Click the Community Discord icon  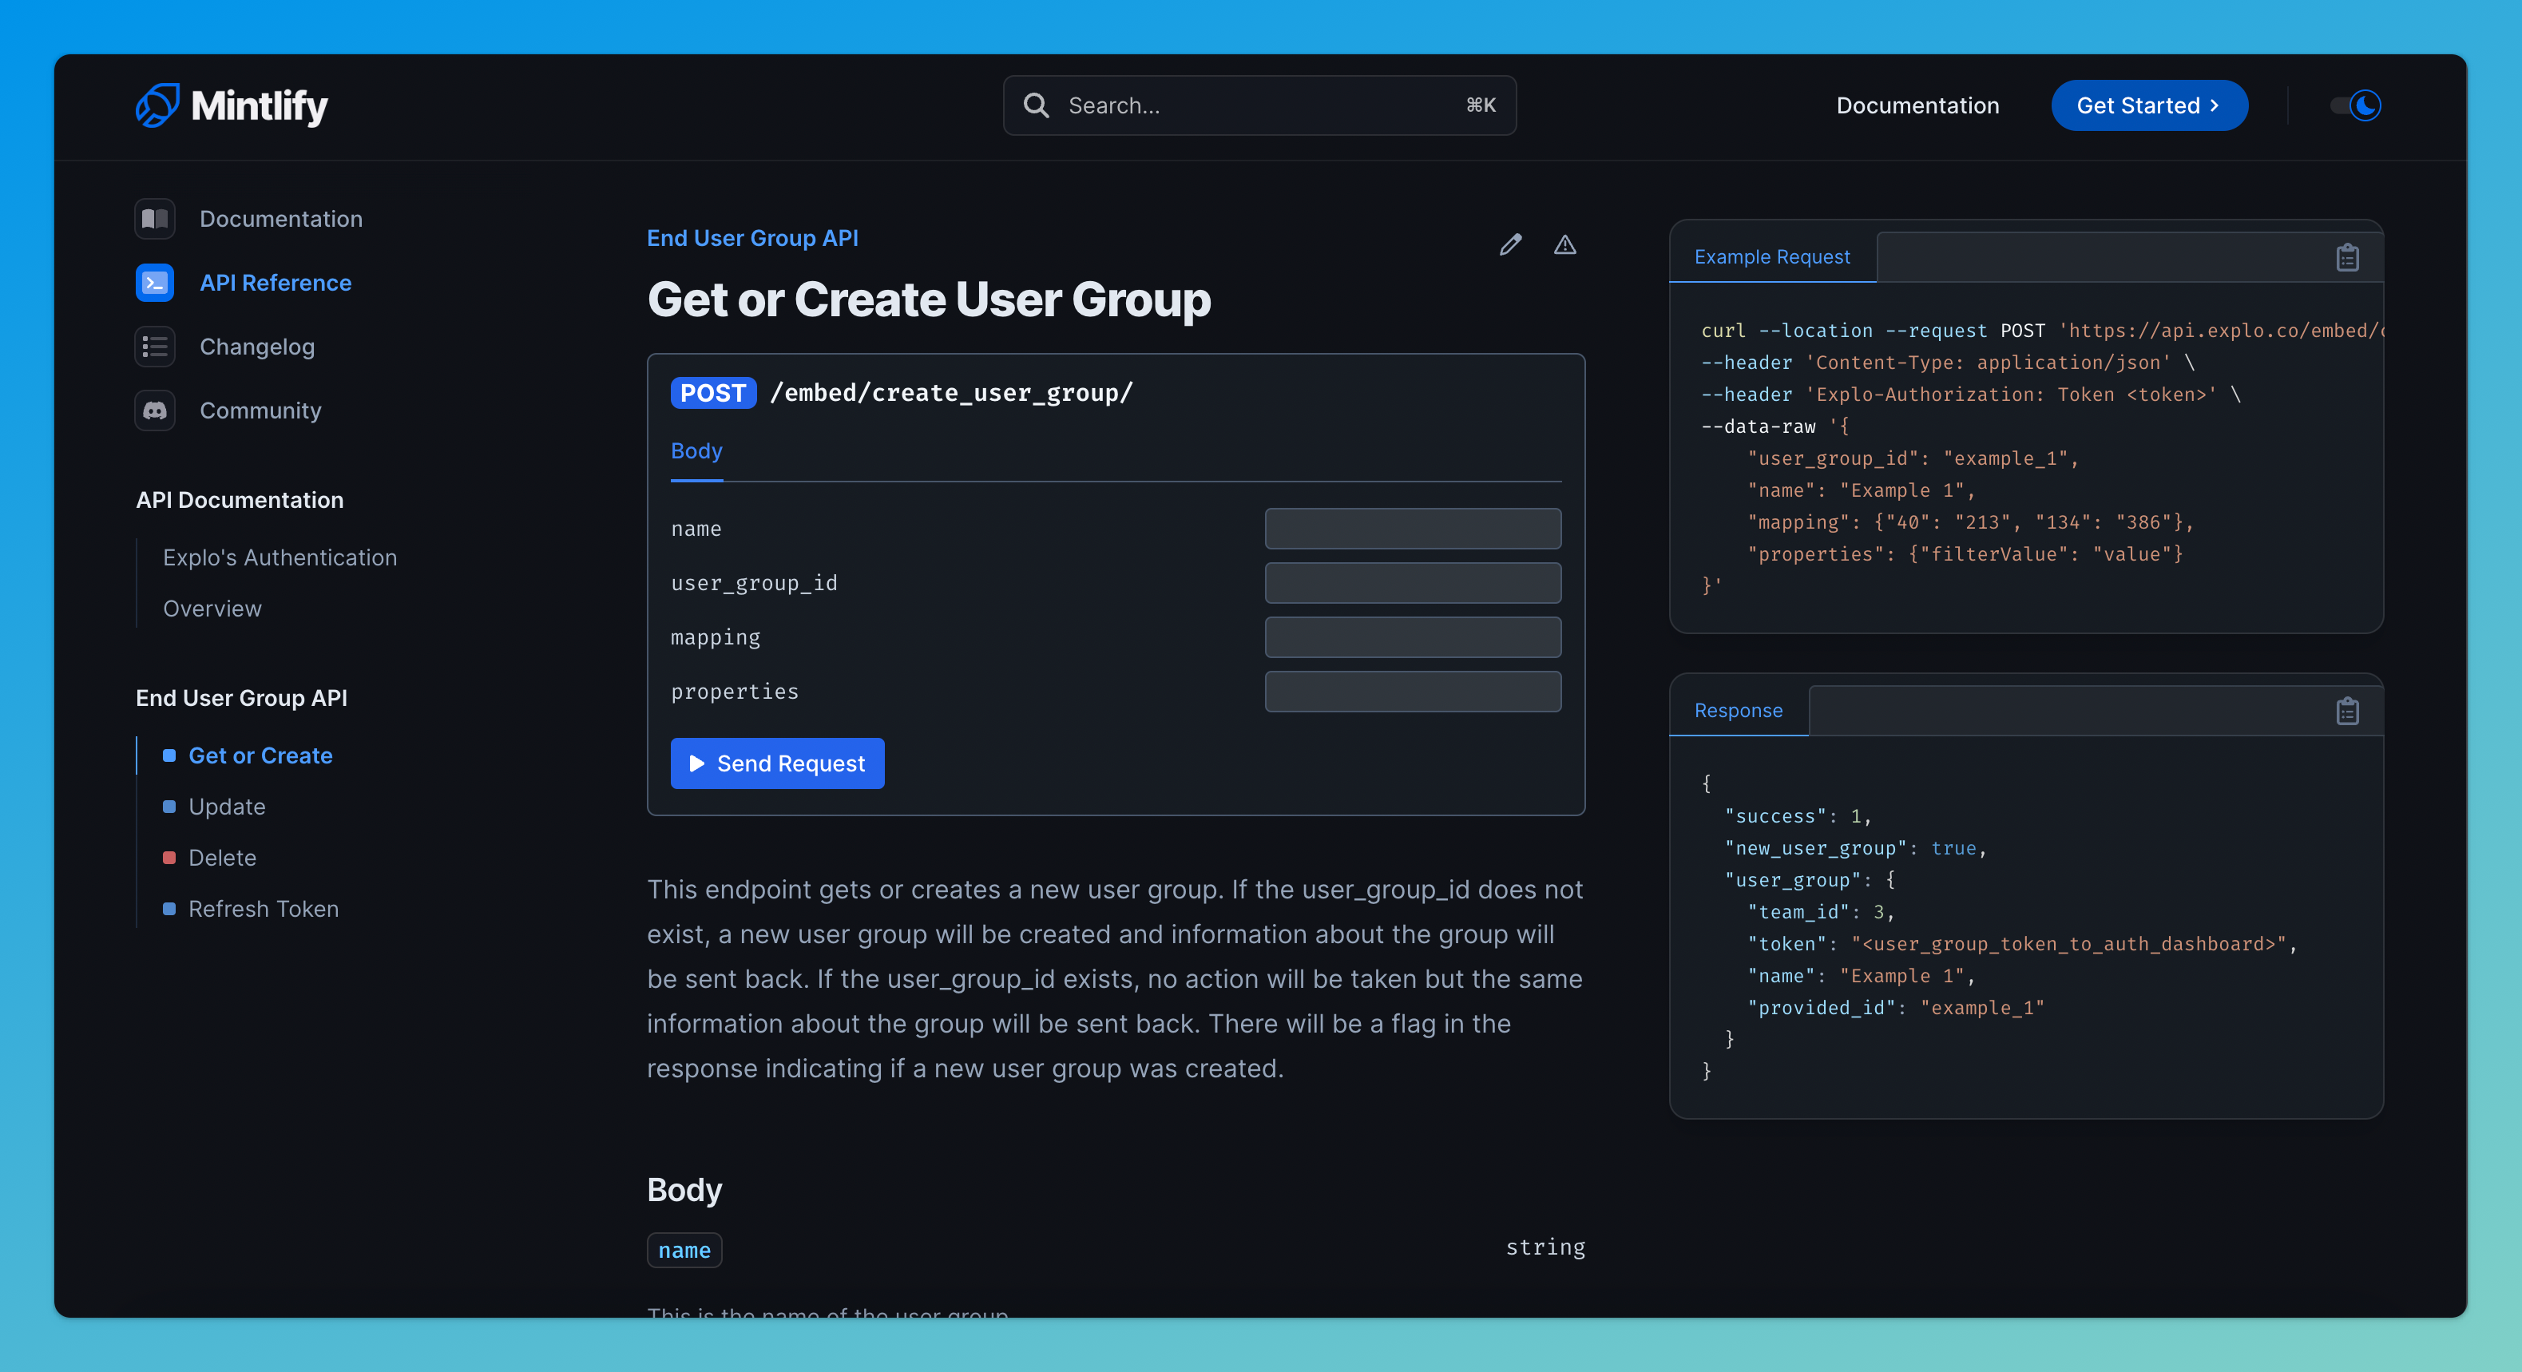coord(153,410)
